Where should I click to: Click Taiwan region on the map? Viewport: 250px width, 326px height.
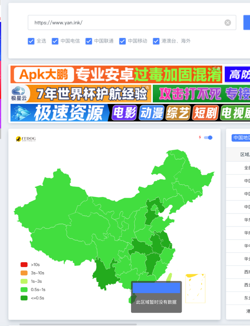(x=170, y=278)
